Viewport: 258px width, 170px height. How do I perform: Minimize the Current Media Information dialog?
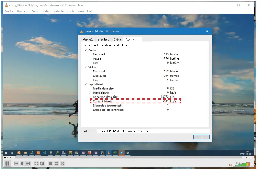pos(187,31)
